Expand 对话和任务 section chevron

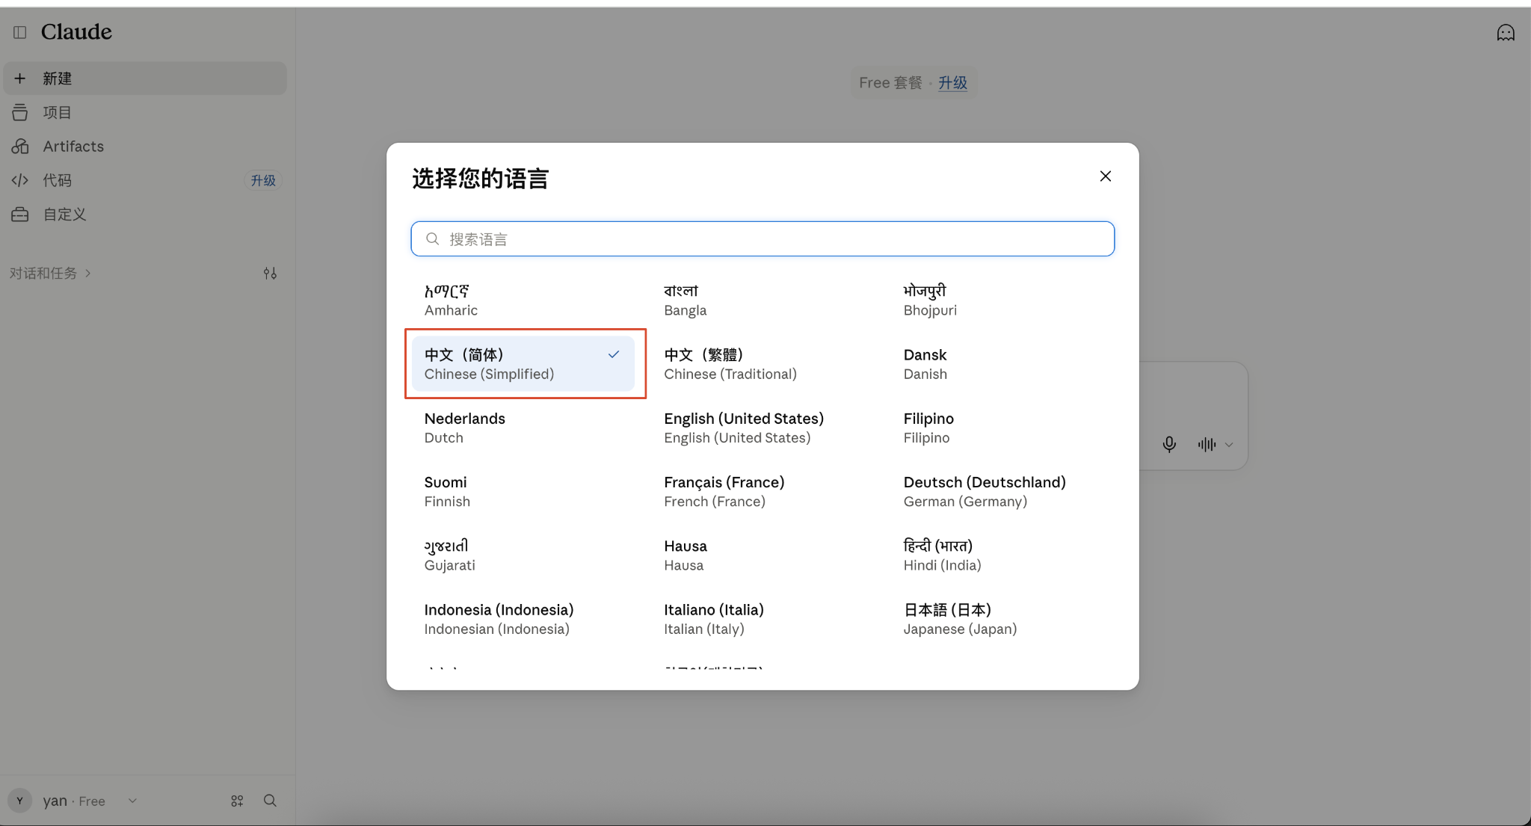[x=88, y=274]
